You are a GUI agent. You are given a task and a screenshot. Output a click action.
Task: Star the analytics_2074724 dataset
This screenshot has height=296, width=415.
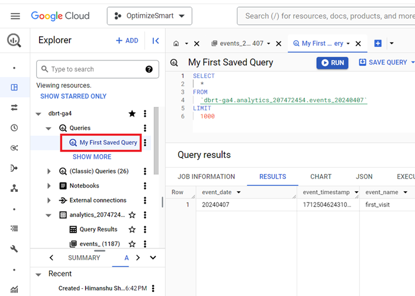(x=132, y=215)
